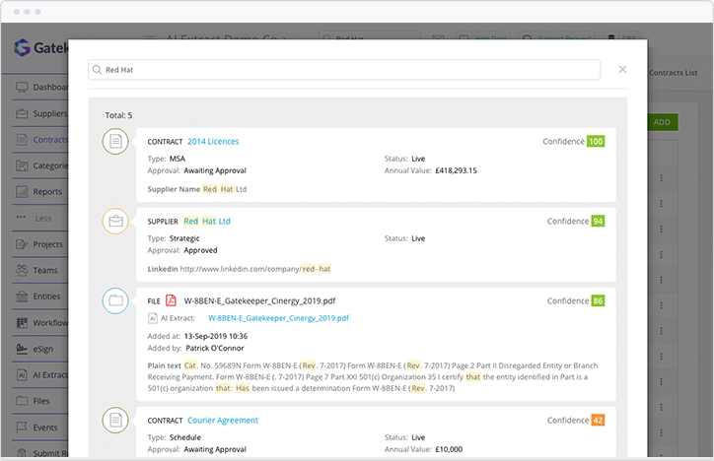
Task: Collapse the sidebar using the Less option
Action: point(39,218)
